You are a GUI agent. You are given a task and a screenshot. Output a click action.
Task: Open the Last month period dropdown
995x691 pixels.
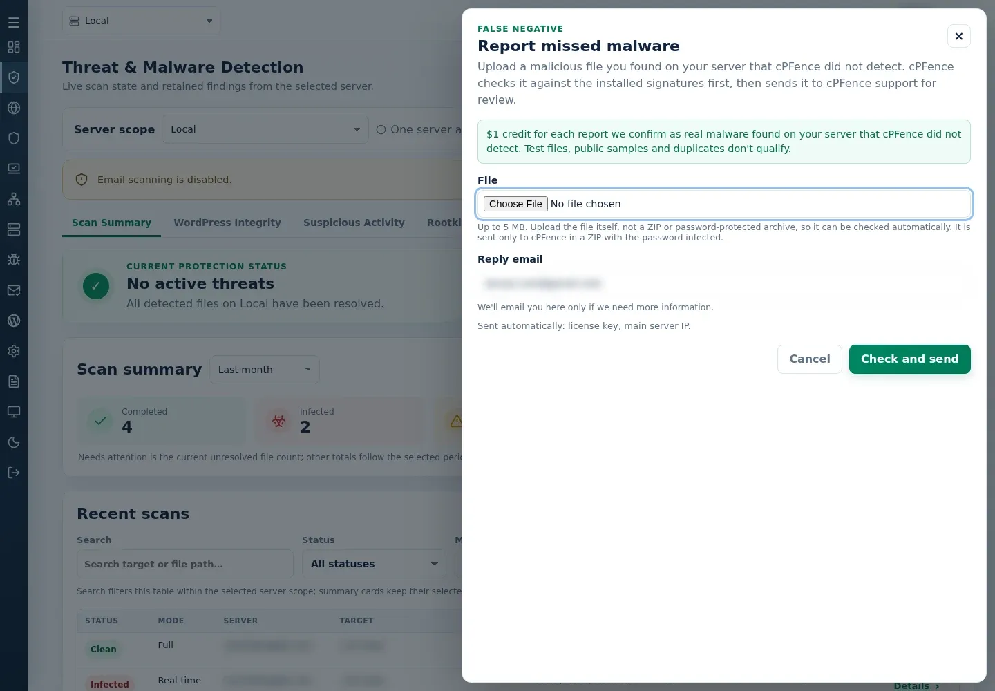click(265, 370)
